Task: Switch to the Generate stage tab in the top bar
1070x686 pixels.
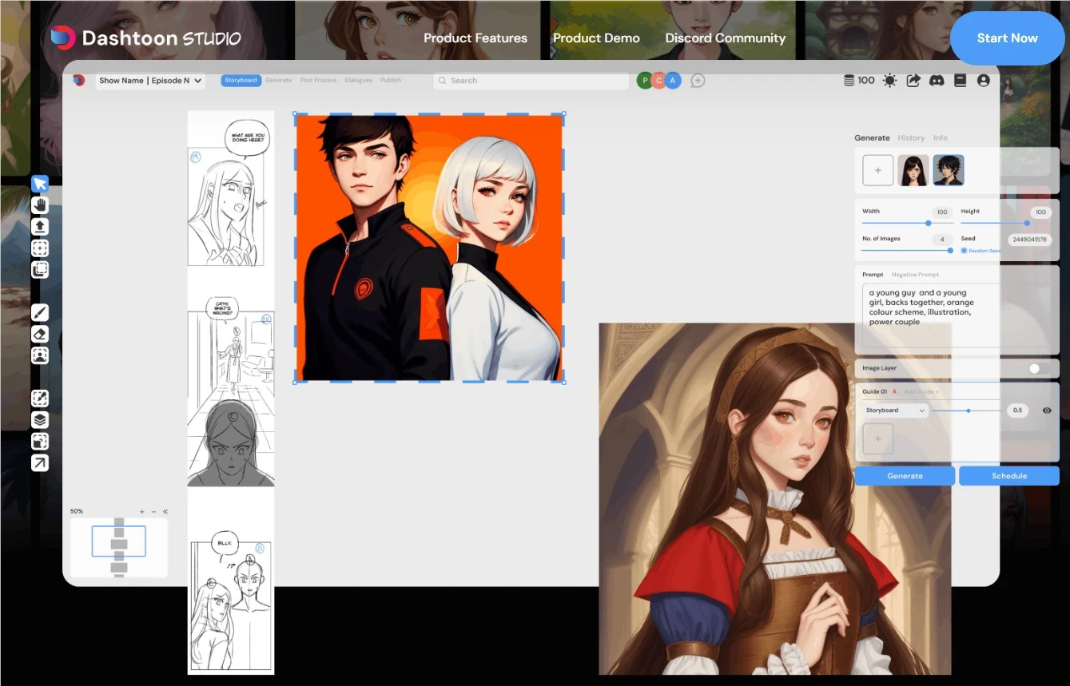Action: 279,81
